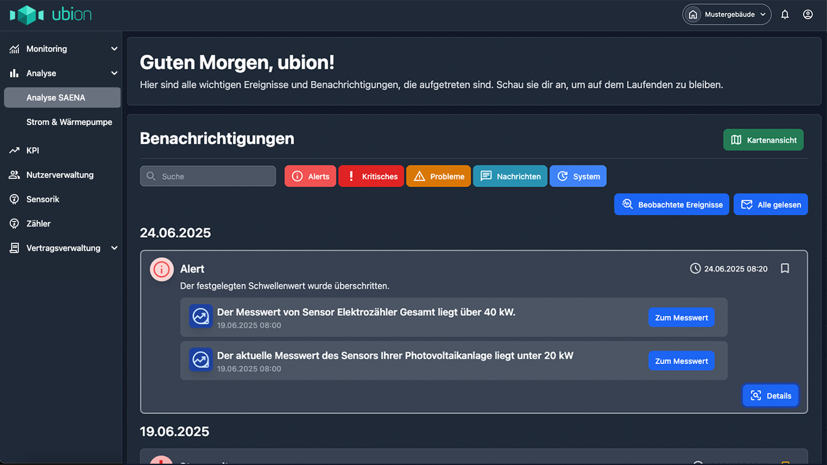Click the Suche search field
The image size is (827, 465).
[208, 177]
